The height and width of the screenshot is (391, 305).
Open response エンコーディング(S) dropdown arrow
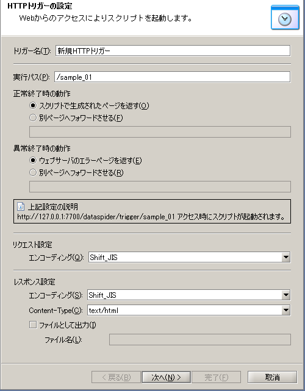[x=285, y=295]
